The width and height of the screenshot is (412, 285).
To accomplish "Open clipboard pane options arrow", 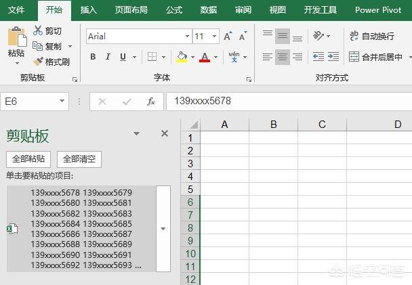I will (x=136, y=133).
